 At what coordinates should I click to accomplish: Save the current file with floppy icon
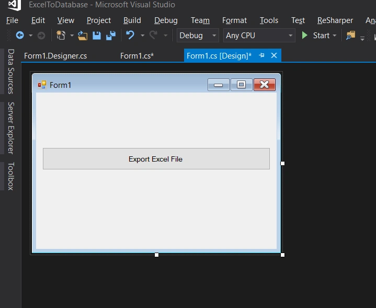click(x=97, y=36)
